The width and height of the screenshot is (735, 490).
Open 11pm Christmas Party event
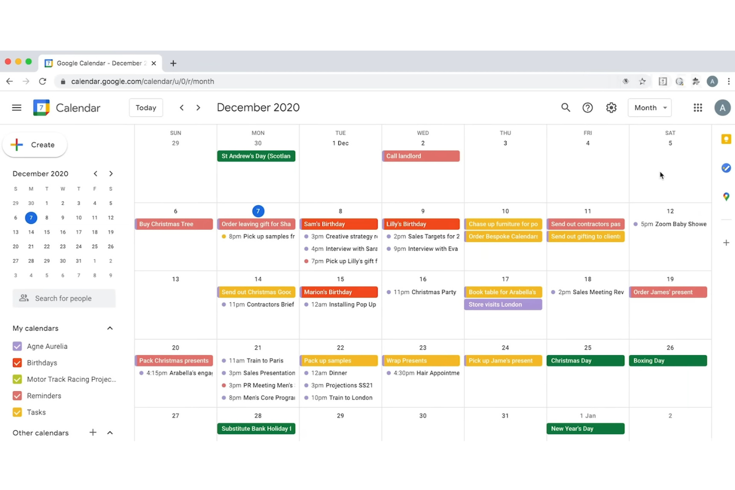tap(421, 292)
